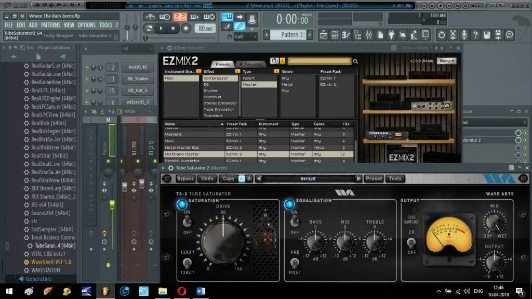Viewport: 532px width, 299px height.
Task: Click the Bypass button in Tube Saturator
Action: (x=185, y=178)
